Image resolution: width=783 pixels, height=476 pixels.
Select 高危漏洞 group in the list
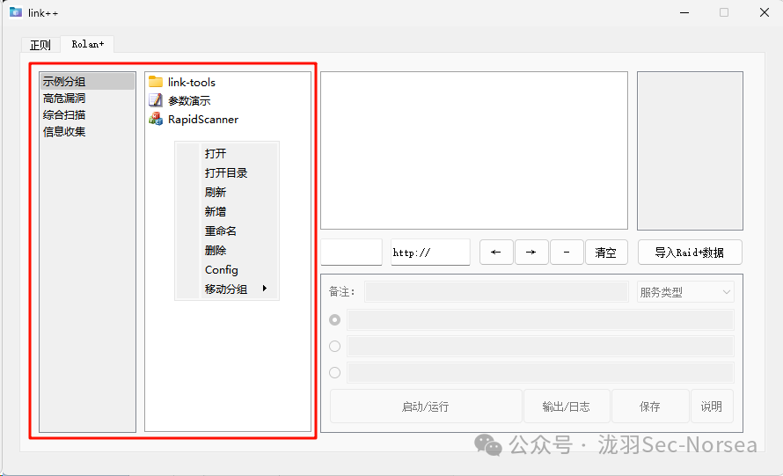click(64, 99)
